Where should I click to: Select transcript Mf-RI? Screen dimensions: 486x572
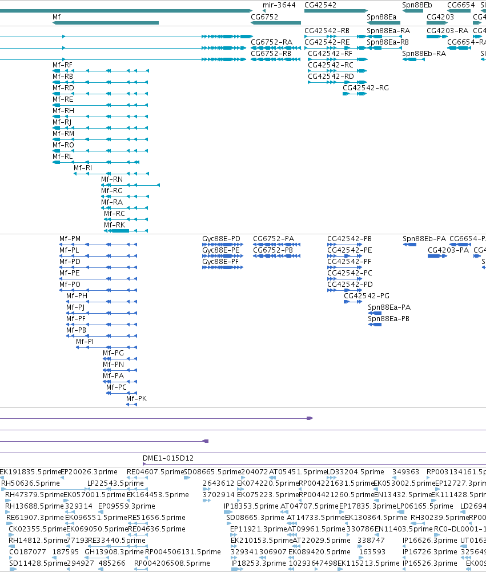(111, 174)
